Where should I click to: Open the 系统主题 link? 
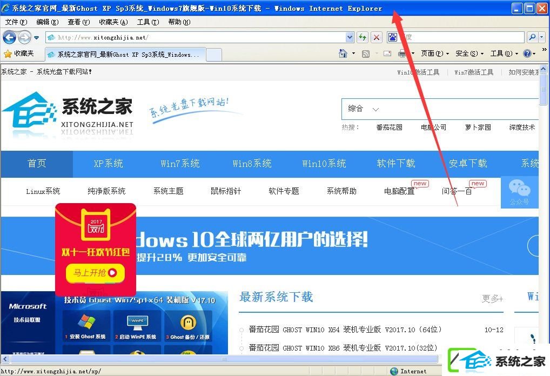point(169,191)
